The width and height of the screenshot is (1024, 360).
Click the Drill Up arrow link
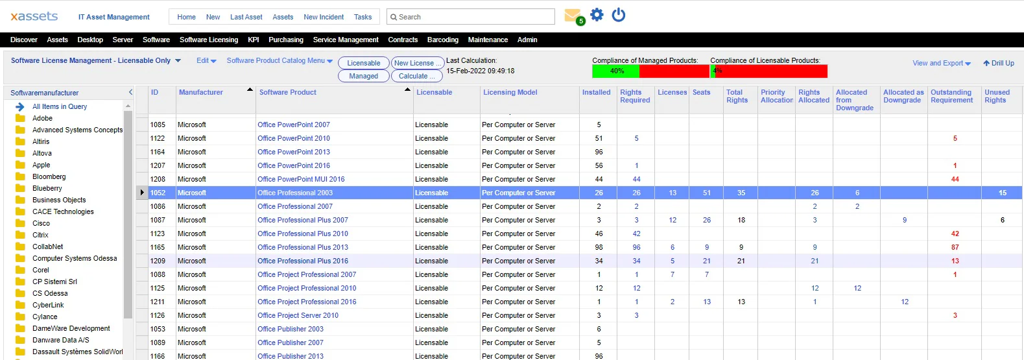click(999, 63)
